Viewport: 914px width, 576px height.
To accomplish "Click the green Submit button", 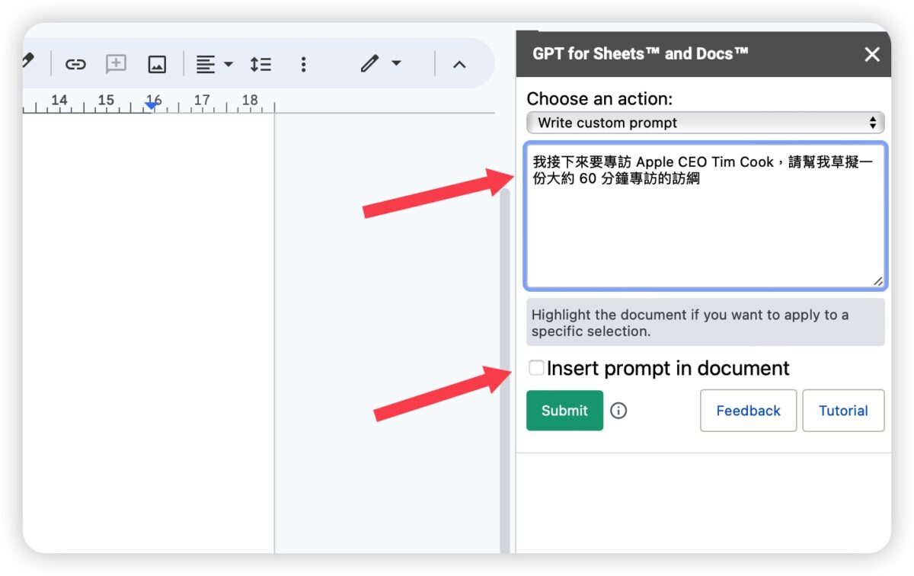I will 564,411.
